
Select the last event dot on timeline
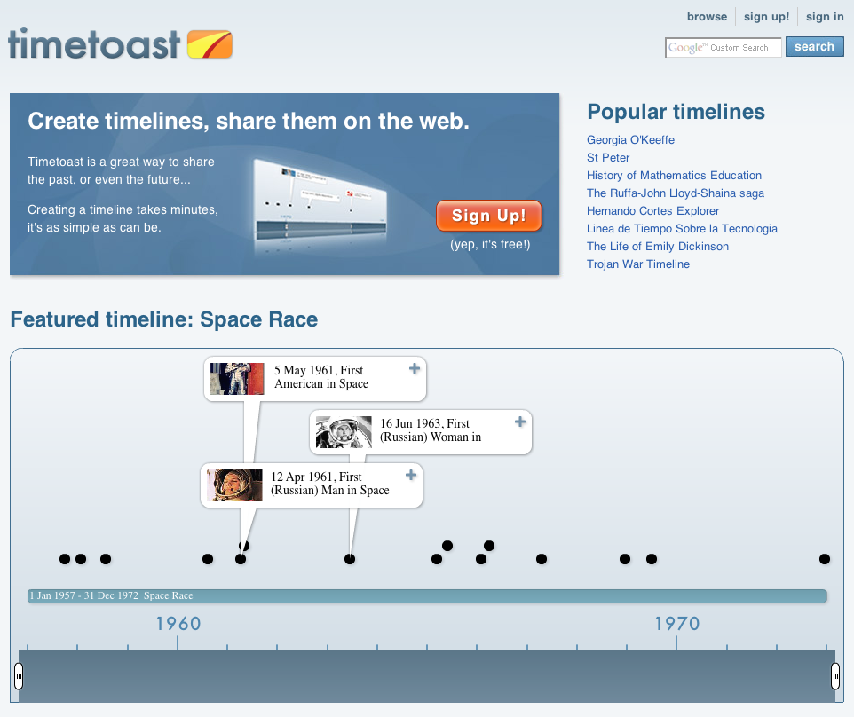(825, 559)
